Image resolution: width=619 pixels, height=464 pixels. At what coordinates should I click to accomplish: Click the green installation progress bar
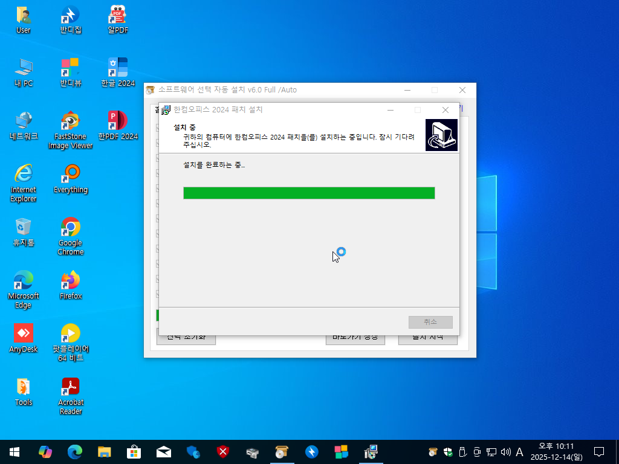(309, 193)
